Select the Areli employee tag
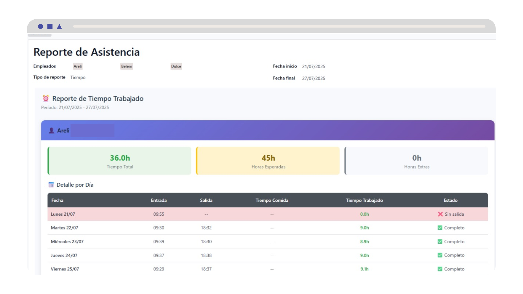 [x=78, y=66]
